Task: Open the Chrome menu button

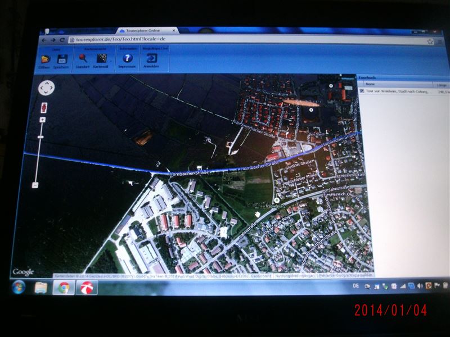Action: tap(439, 42)
